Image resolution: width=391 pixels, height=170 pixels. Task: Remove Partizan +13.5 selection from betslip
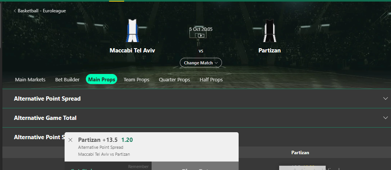pos(70,140)
